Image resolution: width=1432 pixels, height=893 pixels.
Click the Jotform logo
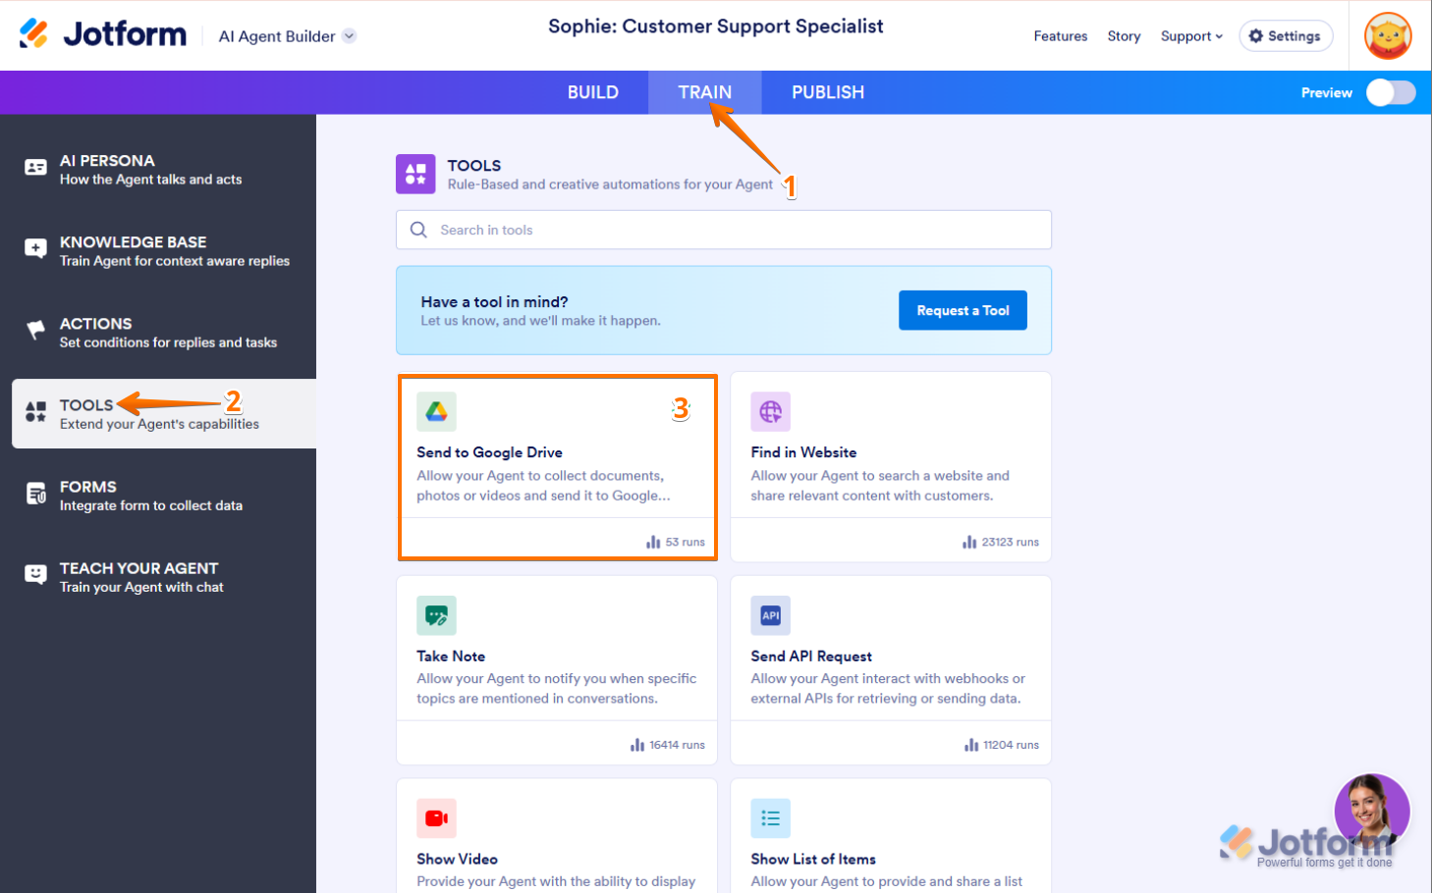point(103,34)
